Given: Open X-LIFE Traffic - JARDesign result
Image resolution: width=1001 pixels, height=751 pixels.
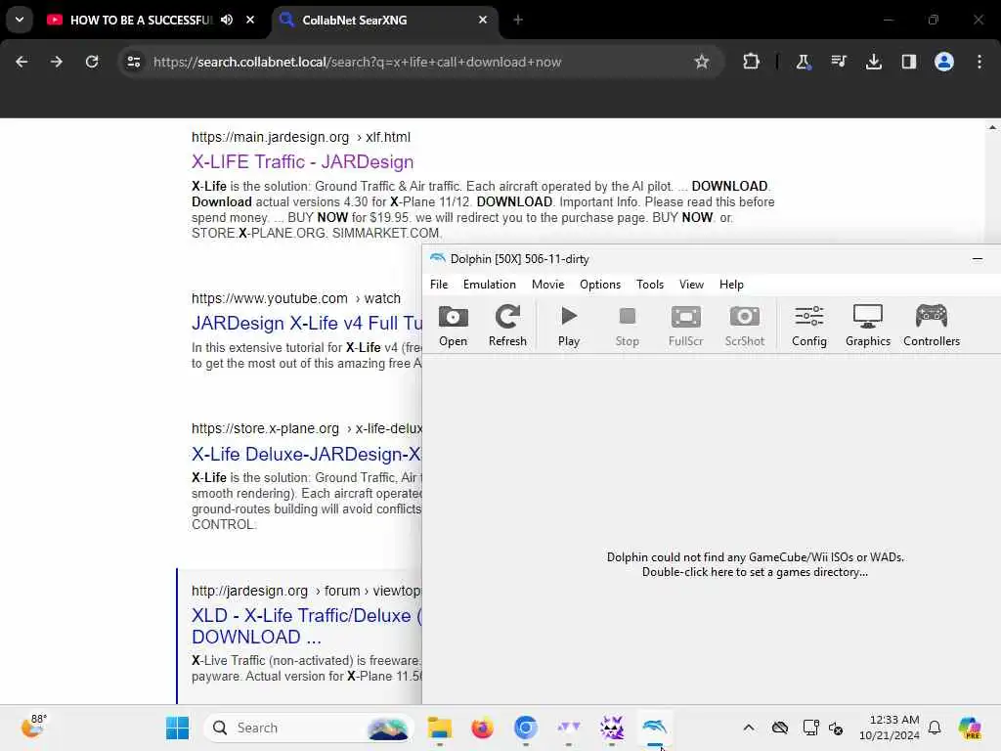Looking at the screenshot, I should [x=303, y=161].
